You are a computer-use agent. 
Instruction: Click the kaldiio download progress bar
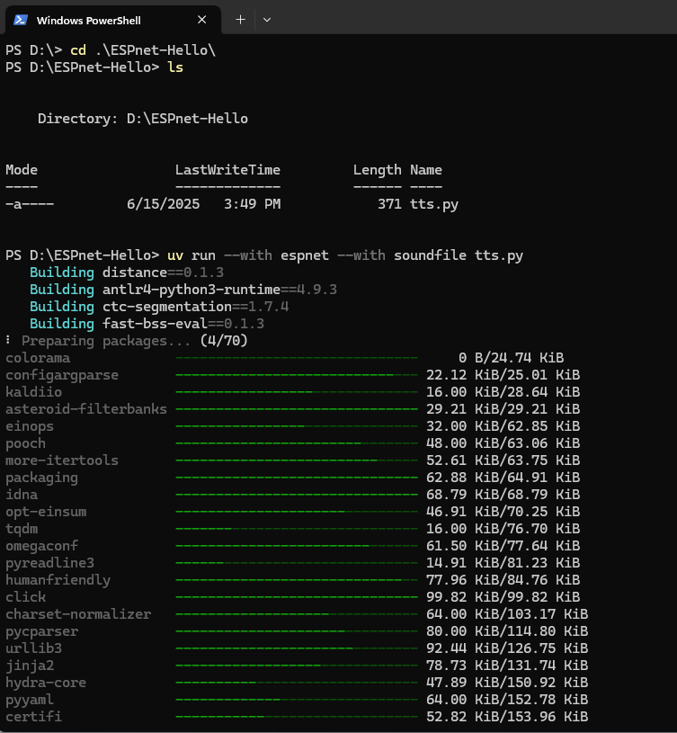297,392
